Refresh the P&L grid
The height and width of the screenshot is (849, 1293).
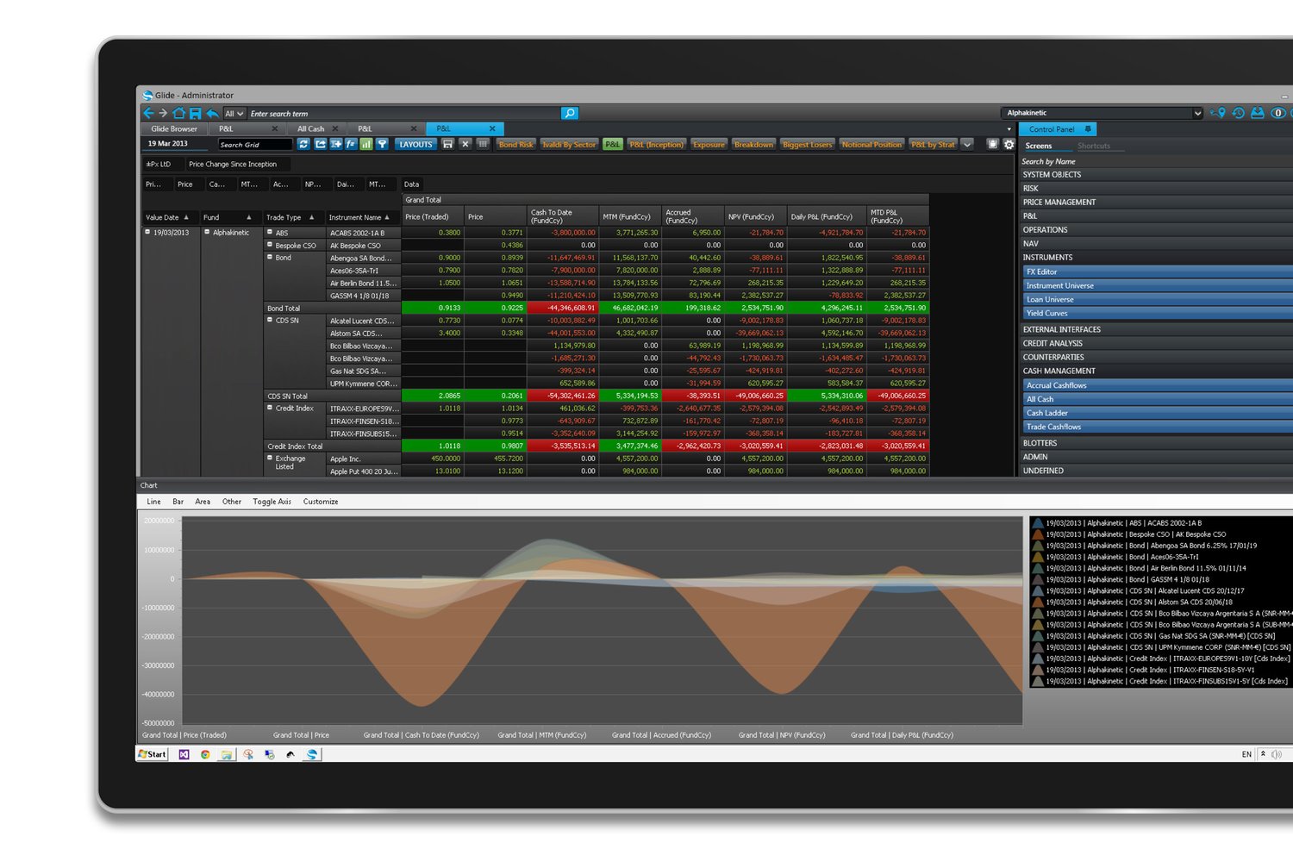coord(303,144)
